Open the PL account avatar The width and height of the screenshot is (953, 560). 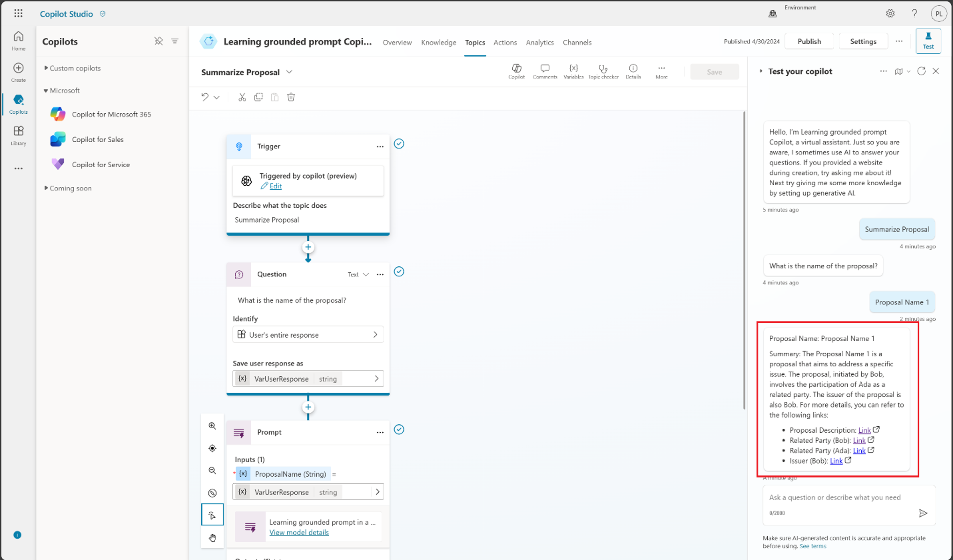point(939,14)
